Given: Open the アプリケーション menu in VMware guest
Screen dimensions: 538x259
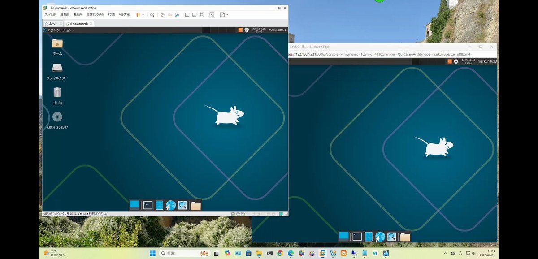Looking at the screenshot, I should 59,30.
